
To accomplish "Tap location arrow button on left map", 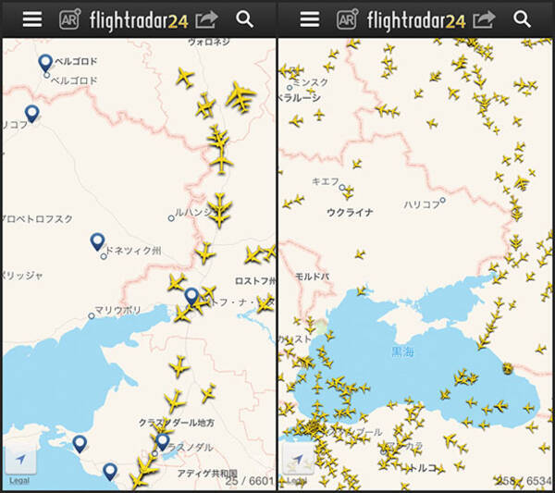I will coord(20,460).
